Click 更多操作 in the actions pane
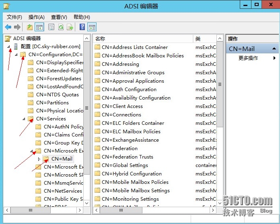Screen dimensions: 280x224 [x=248, y=58]
